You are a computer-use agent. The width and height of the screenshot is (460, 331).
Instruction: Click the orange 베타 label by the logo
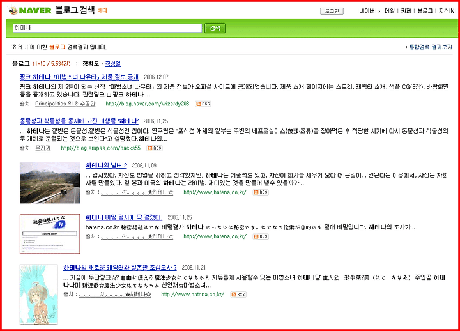pos(102,10)
